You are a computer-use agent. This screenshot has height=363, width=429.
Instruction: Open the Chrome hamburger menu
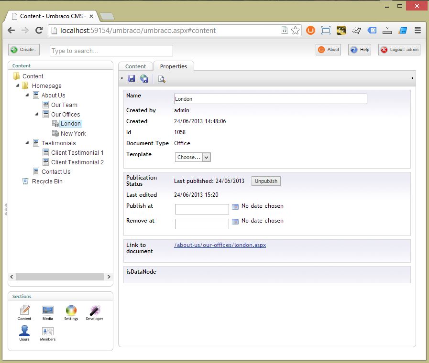(418, 30)
